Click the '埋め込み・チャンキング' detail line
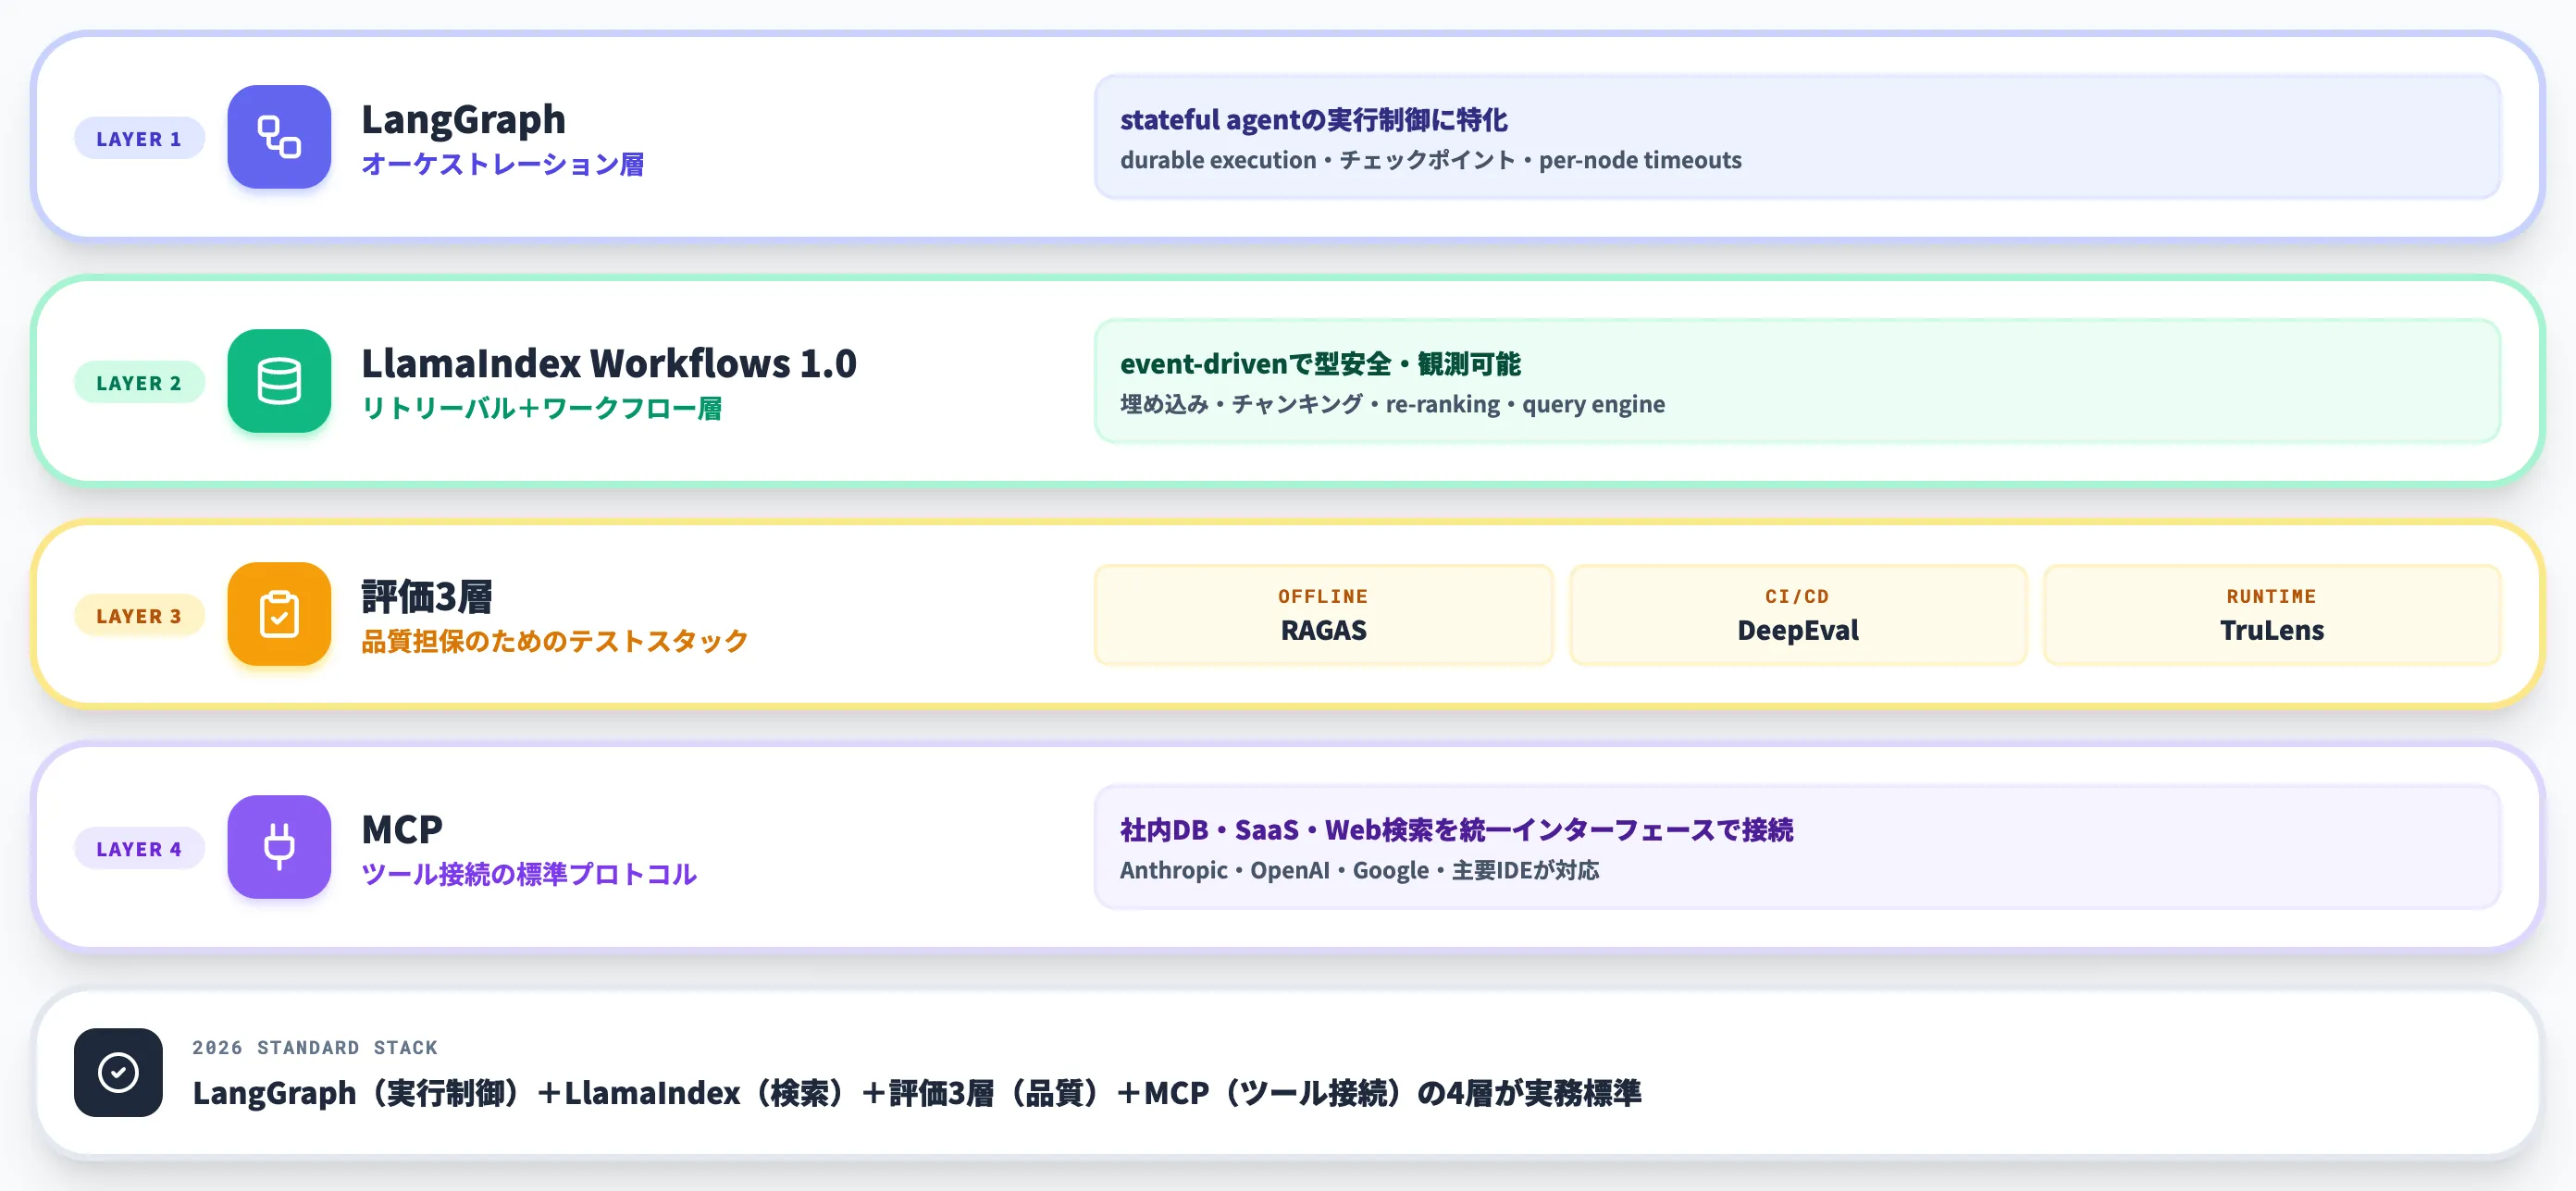This screenshot has width=2576, height=1191. click(1392, 404)
